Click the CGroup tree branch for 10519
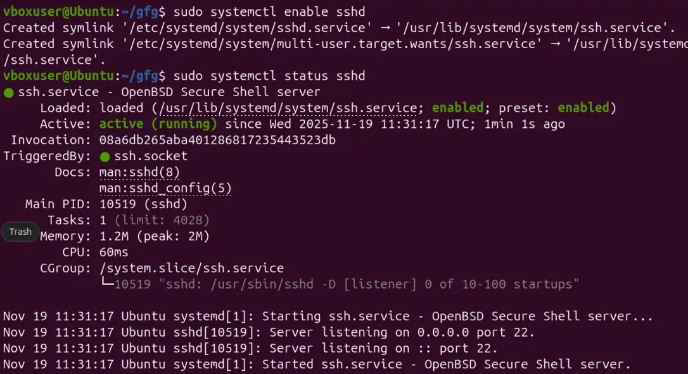This screenshot has width=688, height=374. 340,284
